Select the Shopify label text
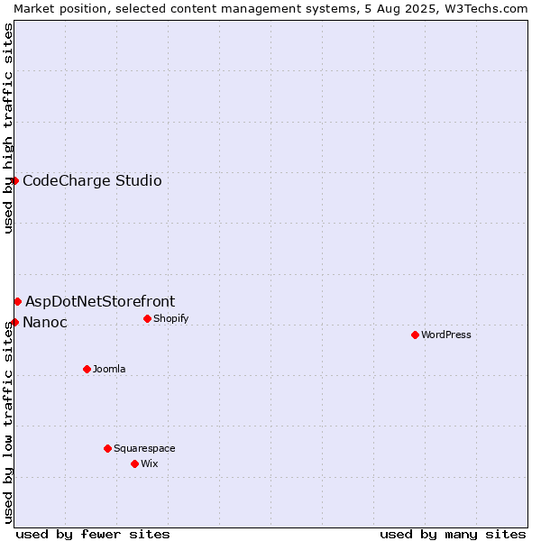This screenshot has height=541, width=541. 170,318
